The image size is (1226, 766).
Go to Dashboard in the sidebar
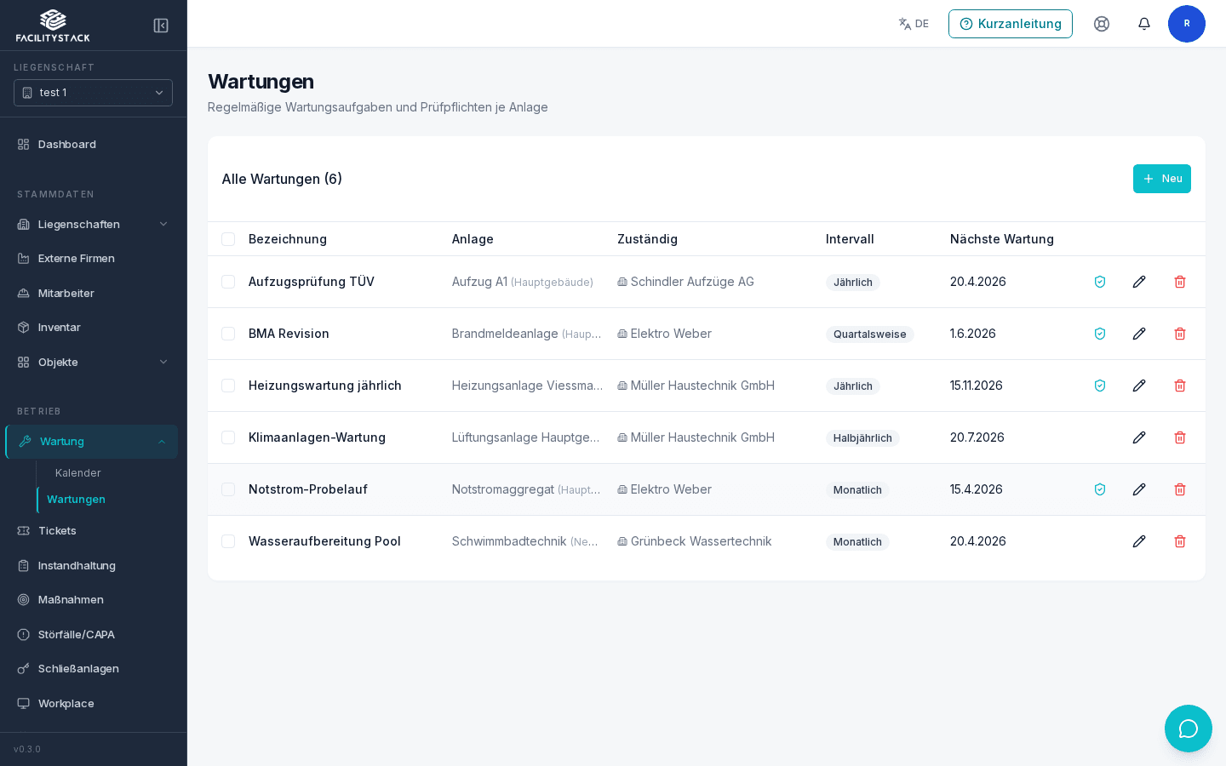point(93,144)
